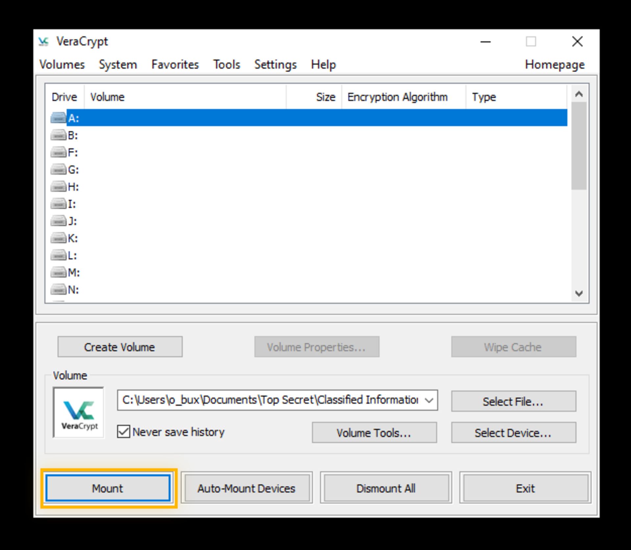The height and width of the screenshot is (550, 631).
Task: Open the Favorites menu
Action: [175, 64]
